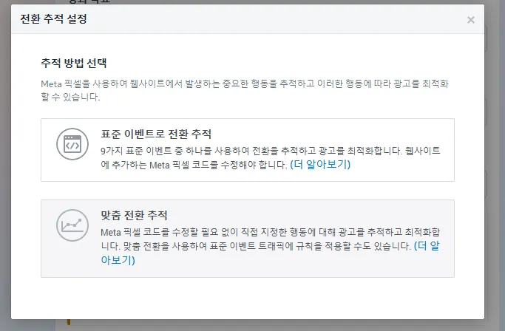Screen dimensions: 505x331
Task: Click the 전환 추적 설정 dialog title
Action: tap(55, 19)
